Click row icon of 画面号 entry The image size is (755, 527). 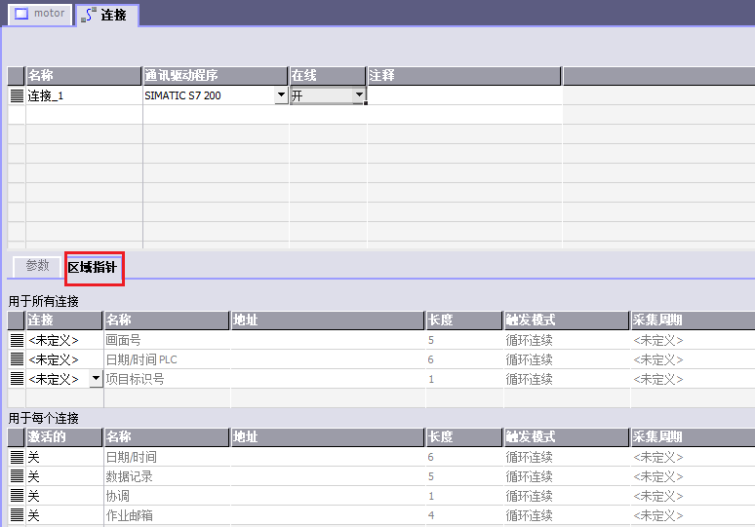click(17, 340)
